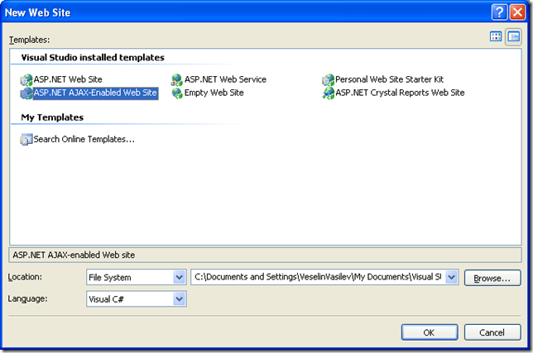Click the ASP.NET Web Site template icon
The width and height of the screenshot is (533, 353).
point(26,80)
